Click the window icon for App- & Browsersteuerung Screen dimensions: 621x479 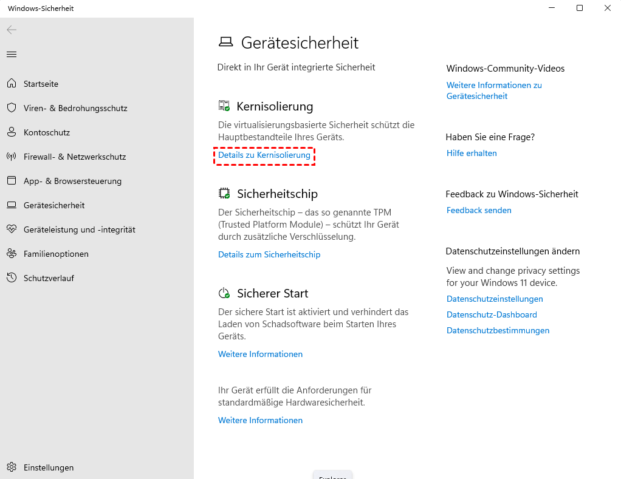12,181
